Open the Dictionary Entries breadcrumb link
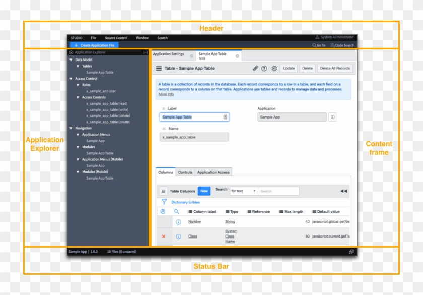423x295 pixels. click(x=185, y=202)
